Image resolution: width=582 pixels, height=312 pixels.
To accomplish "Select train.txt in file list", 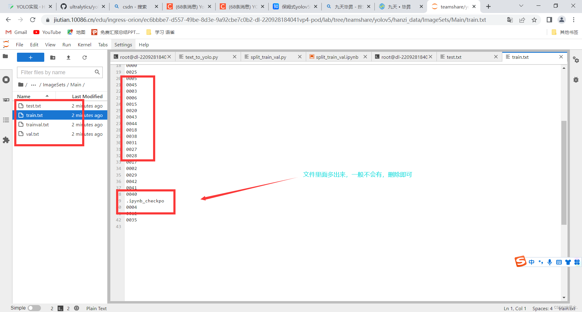I will (x=60, y=115).
